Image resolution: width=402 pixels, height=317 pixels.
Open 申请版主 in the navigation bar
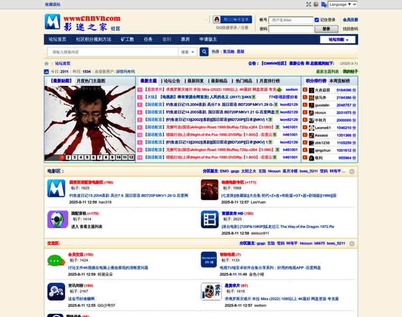click(x=208, y=40)
